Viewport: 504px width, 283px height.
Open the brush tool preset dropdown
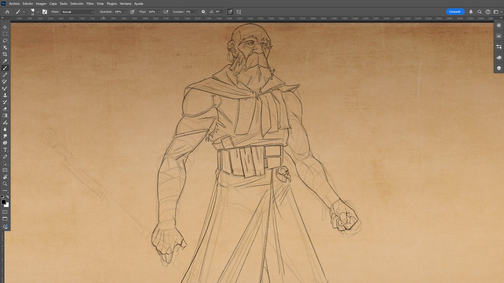click(x=24, y=12)
